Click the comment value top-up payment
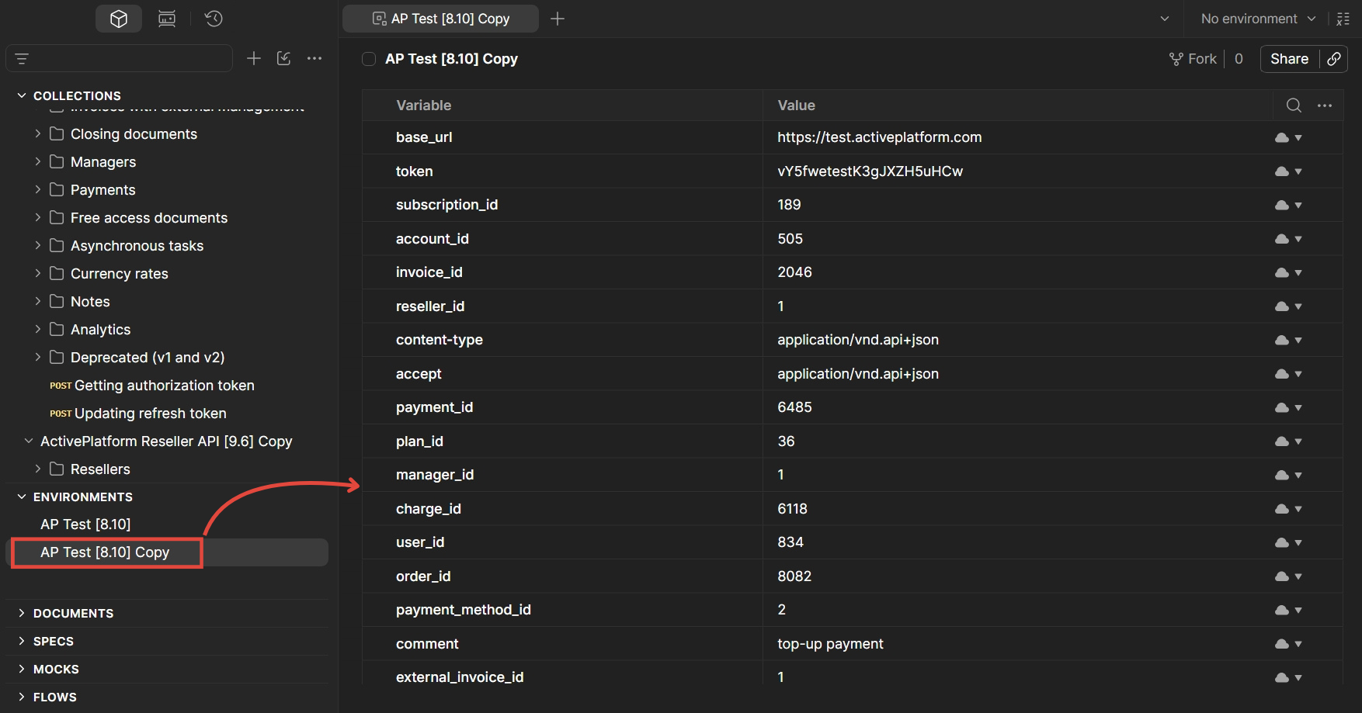 pos(830,644)
